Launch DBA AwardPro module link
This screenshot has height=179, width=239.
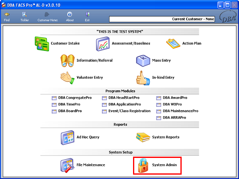[x=175, y=98]
